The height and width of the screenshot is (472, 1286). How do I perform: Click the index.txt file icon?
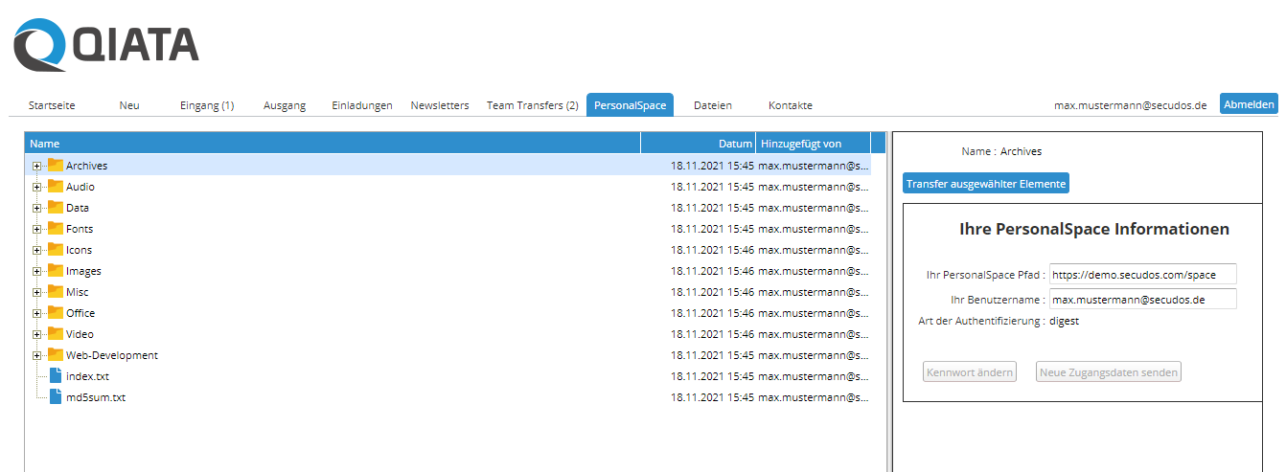56,376
